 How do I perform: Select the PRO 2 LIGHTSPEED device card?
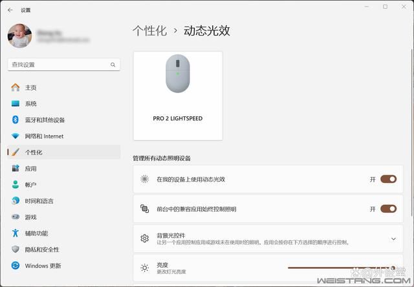point(178,96)
